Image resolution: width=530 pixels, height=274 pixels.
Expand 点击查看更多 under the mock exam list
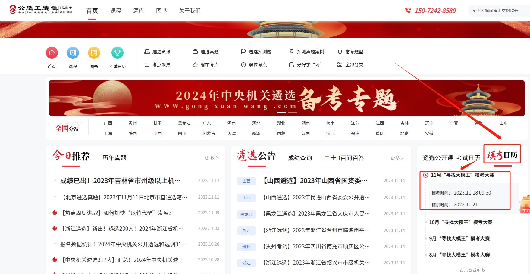click(x=472, y=270)
